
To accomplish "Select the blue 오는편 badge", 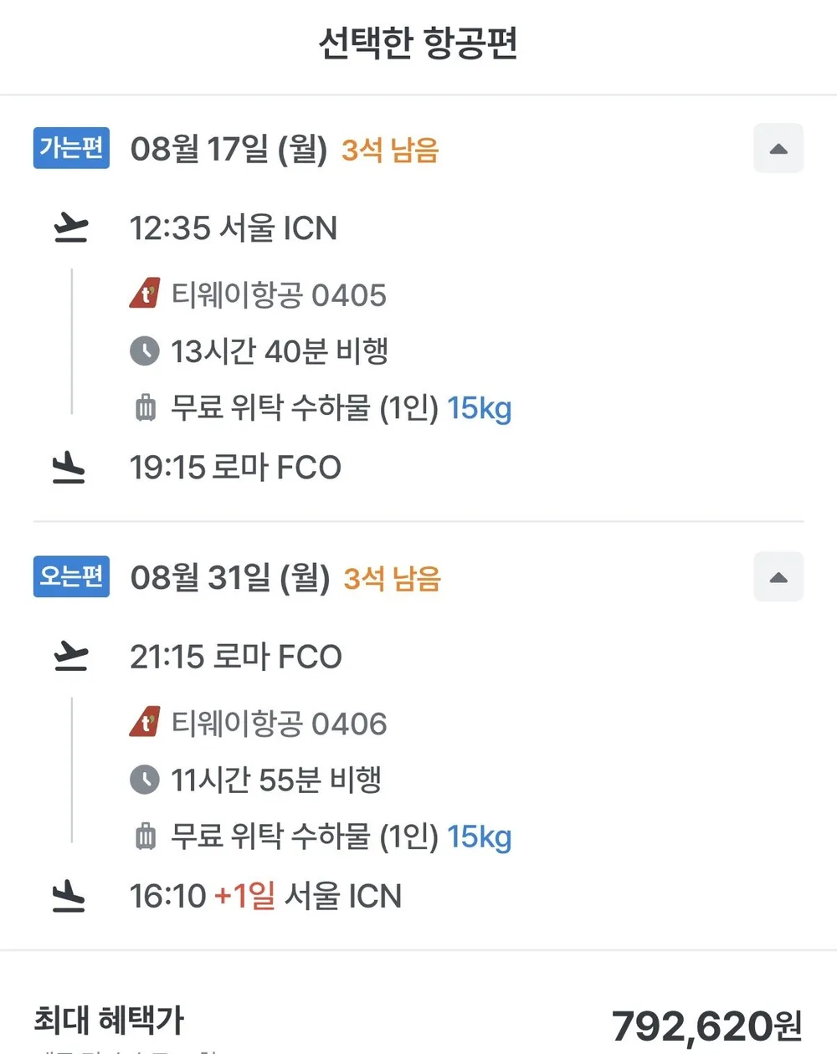I will point(71,576).
